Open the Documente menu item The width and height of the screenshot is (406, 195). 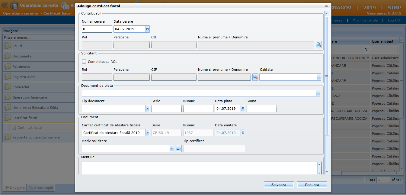pyautogui.click(x=22, y=56)
